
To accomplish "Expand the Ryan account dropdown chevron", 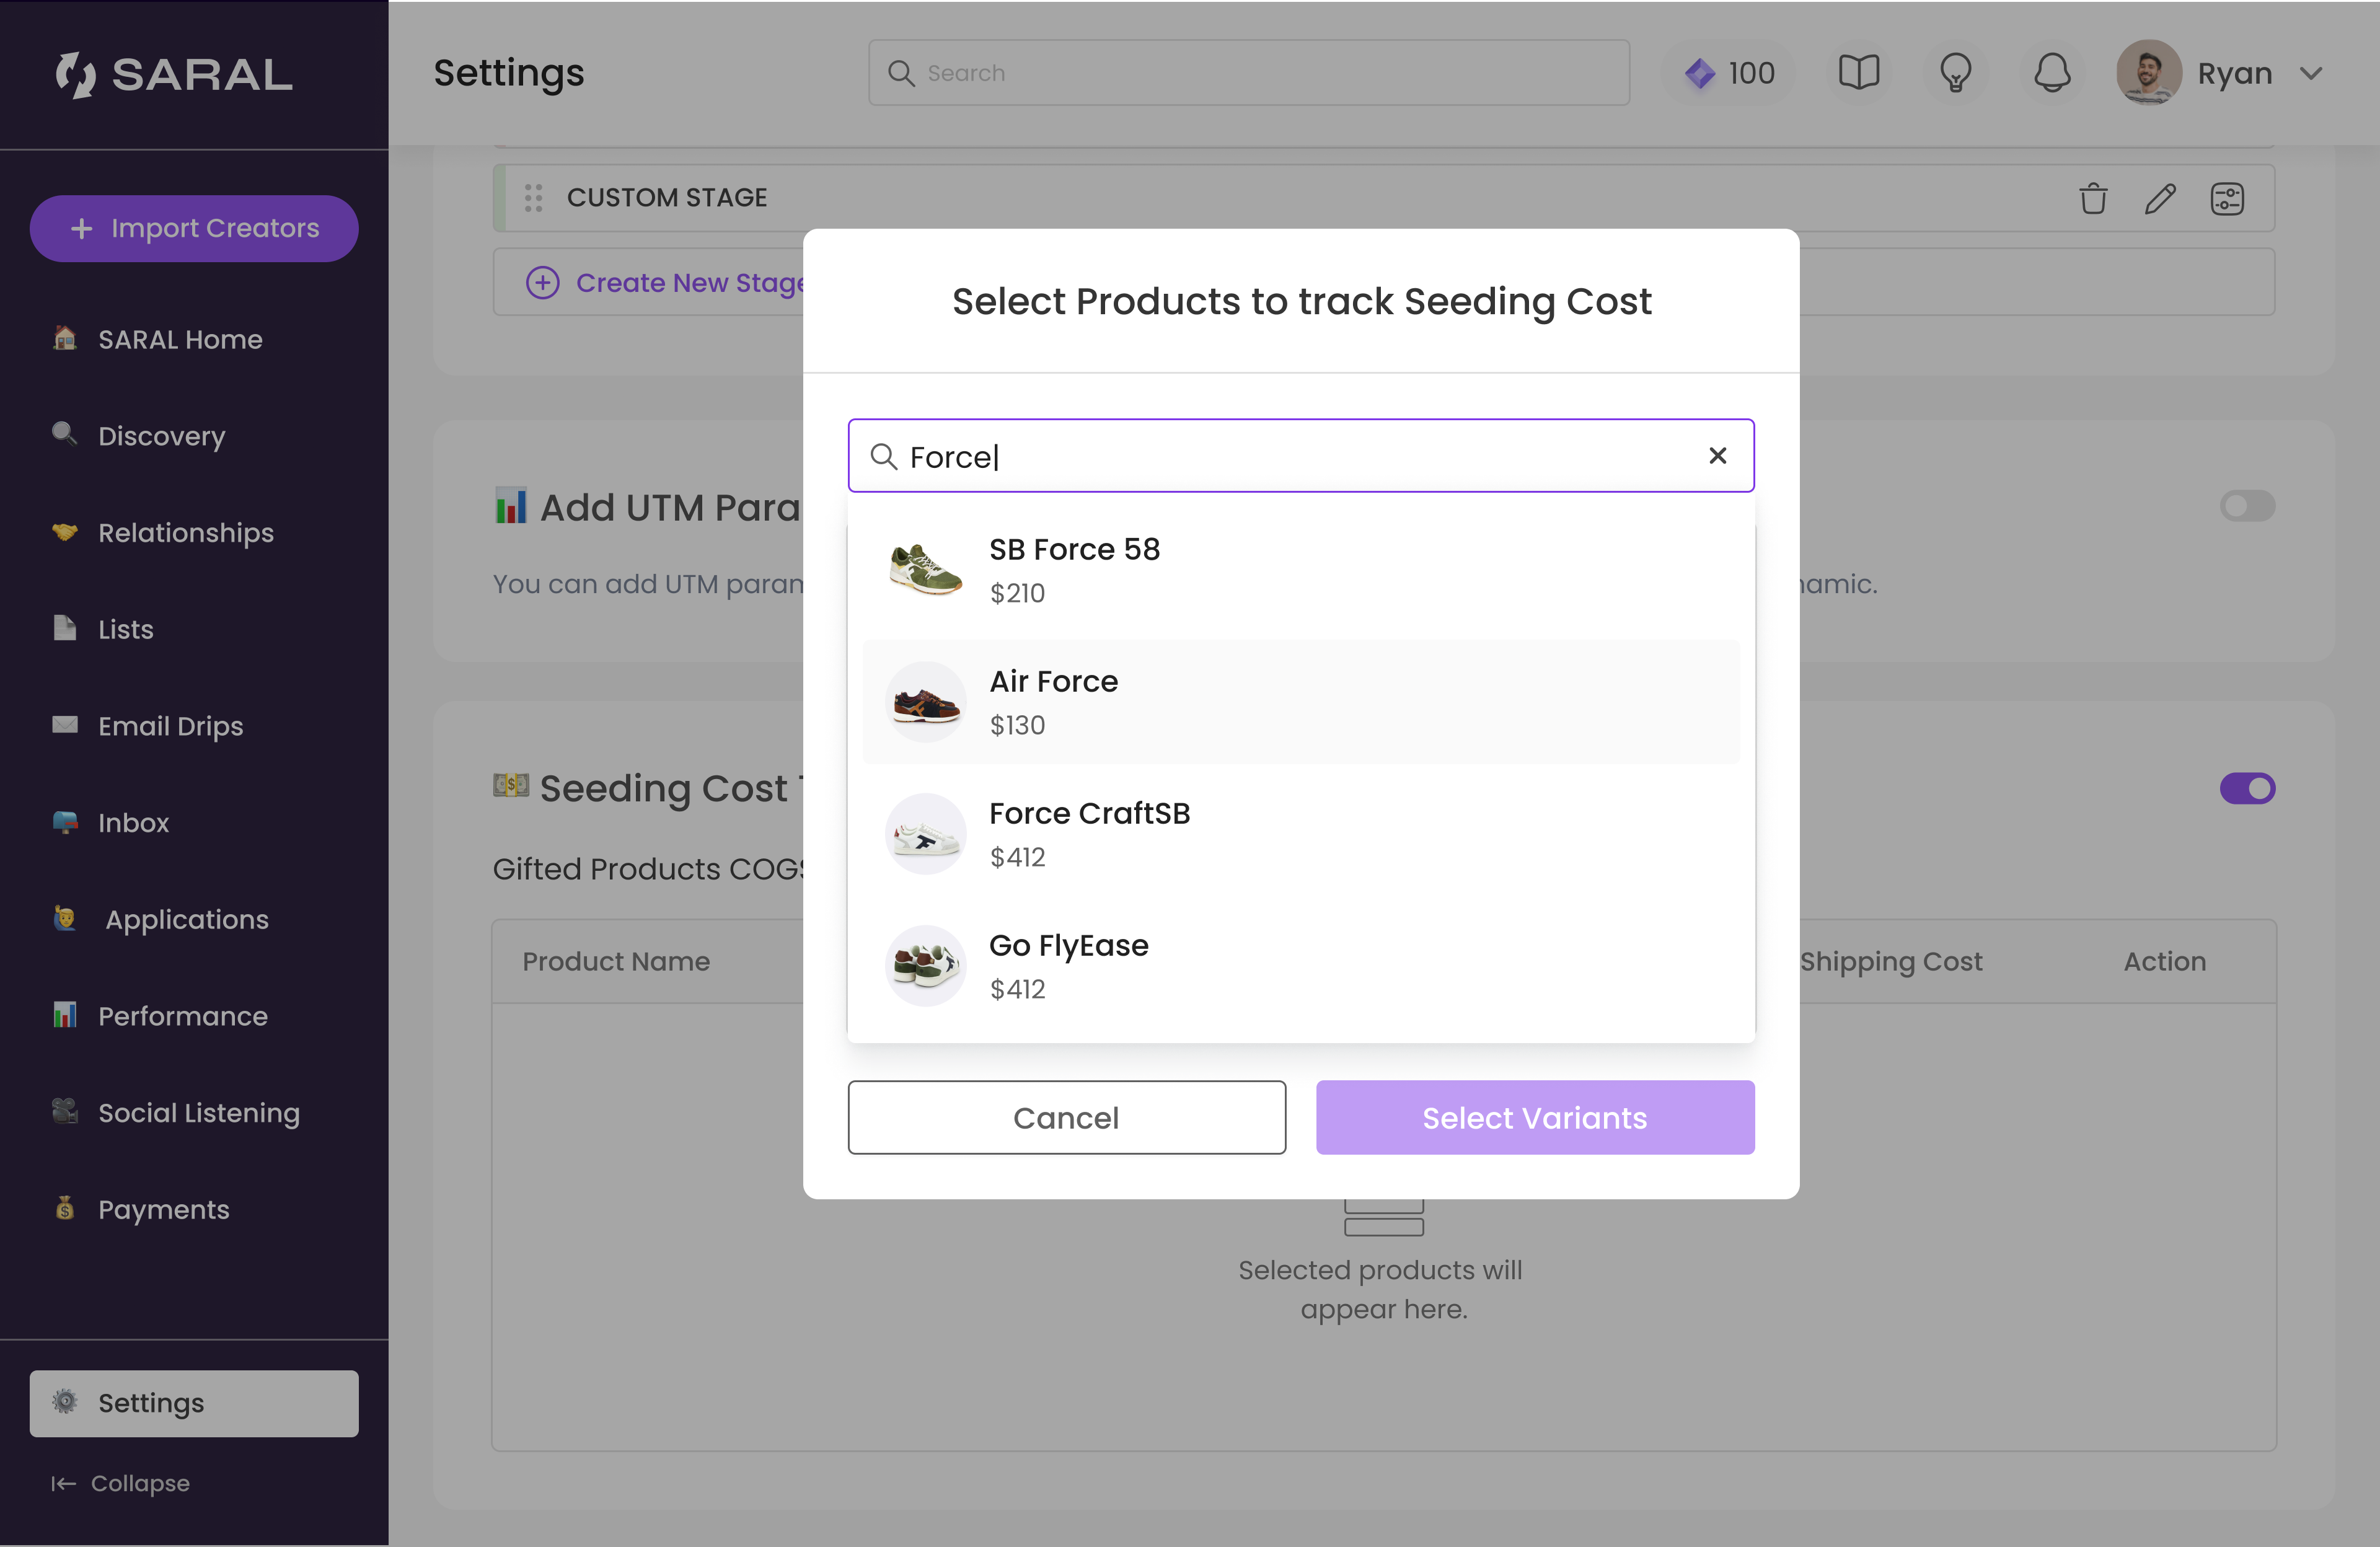I will pyautogui.click(x=2311, y=73).
